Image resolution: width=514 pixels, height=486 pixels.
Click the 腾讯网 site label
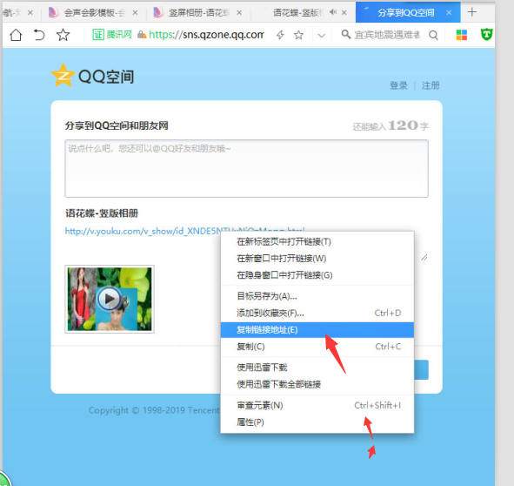pyautogui.click(x=119, y=35)
